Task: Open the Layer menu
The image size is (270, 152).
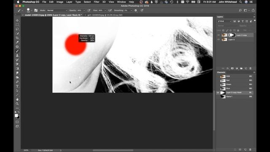Action: pyautogui.click(x=69, y=2)
